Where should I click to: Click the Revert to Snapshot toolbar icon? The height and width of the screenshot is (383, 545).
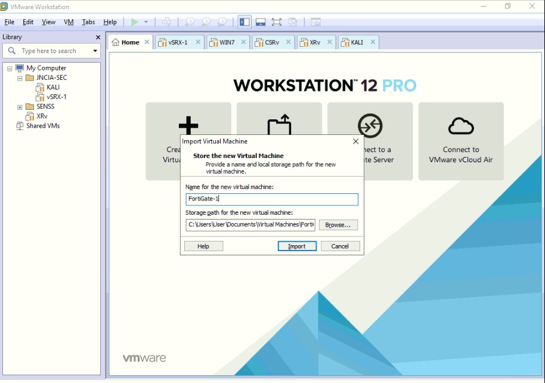[206, 22]
